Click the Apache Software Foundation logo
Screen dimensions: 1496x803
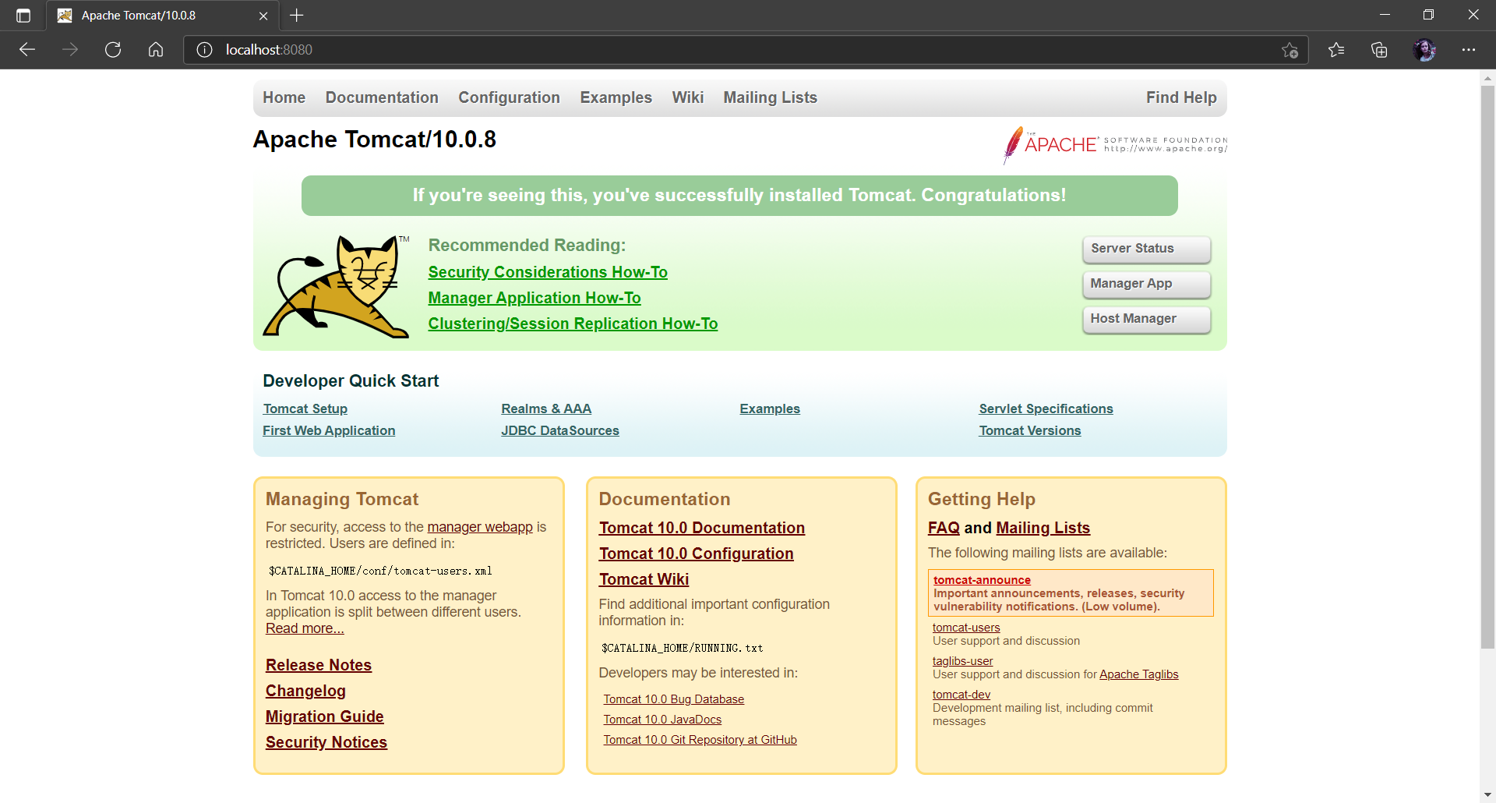[1115, 144]
